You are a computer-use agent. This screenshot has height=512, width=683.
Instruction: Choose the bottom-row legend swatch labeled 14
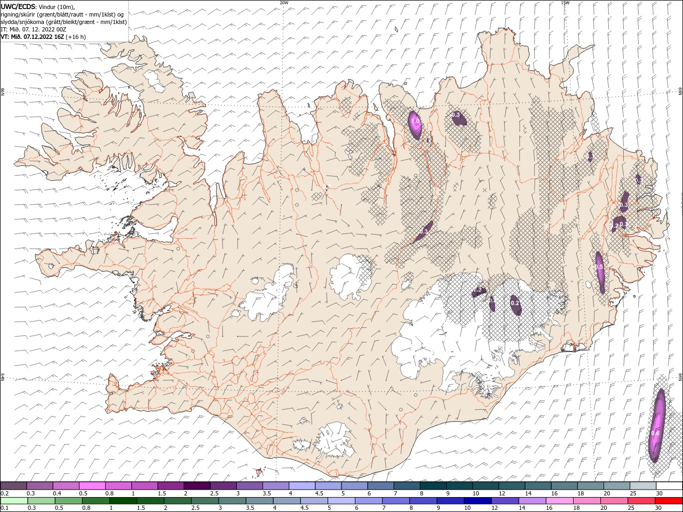click(x=531, y=501)
